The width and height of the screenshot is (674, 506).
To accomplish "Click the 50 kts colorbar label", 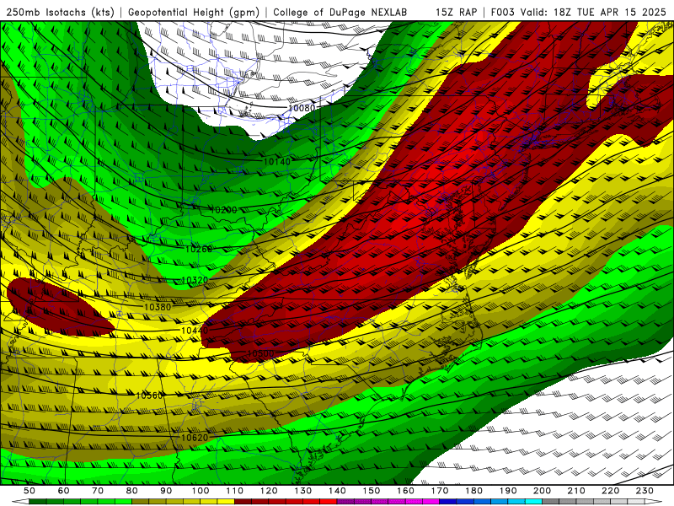I will point(29,491).
